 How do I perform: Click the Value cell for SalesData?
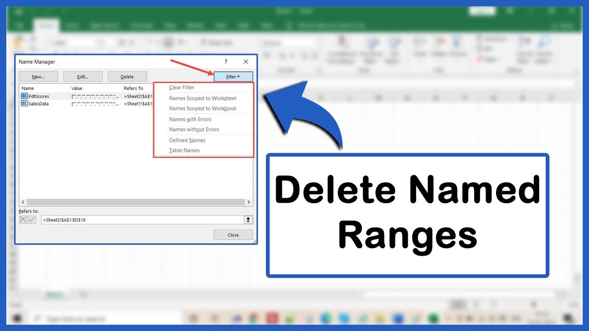95,104
